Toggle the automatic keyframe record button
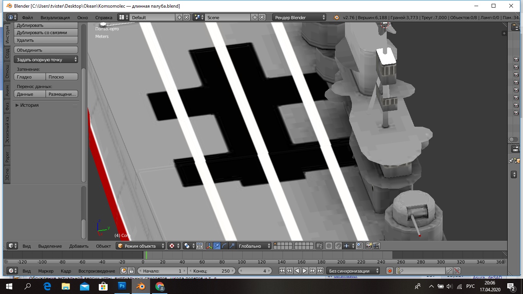The image size is (523, 294). tap(390, 271)
